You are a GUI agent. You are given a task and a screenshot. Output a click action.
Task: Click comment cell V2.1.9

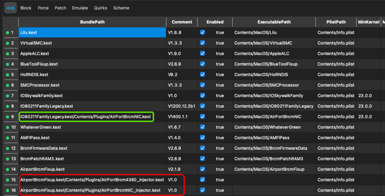182,169
